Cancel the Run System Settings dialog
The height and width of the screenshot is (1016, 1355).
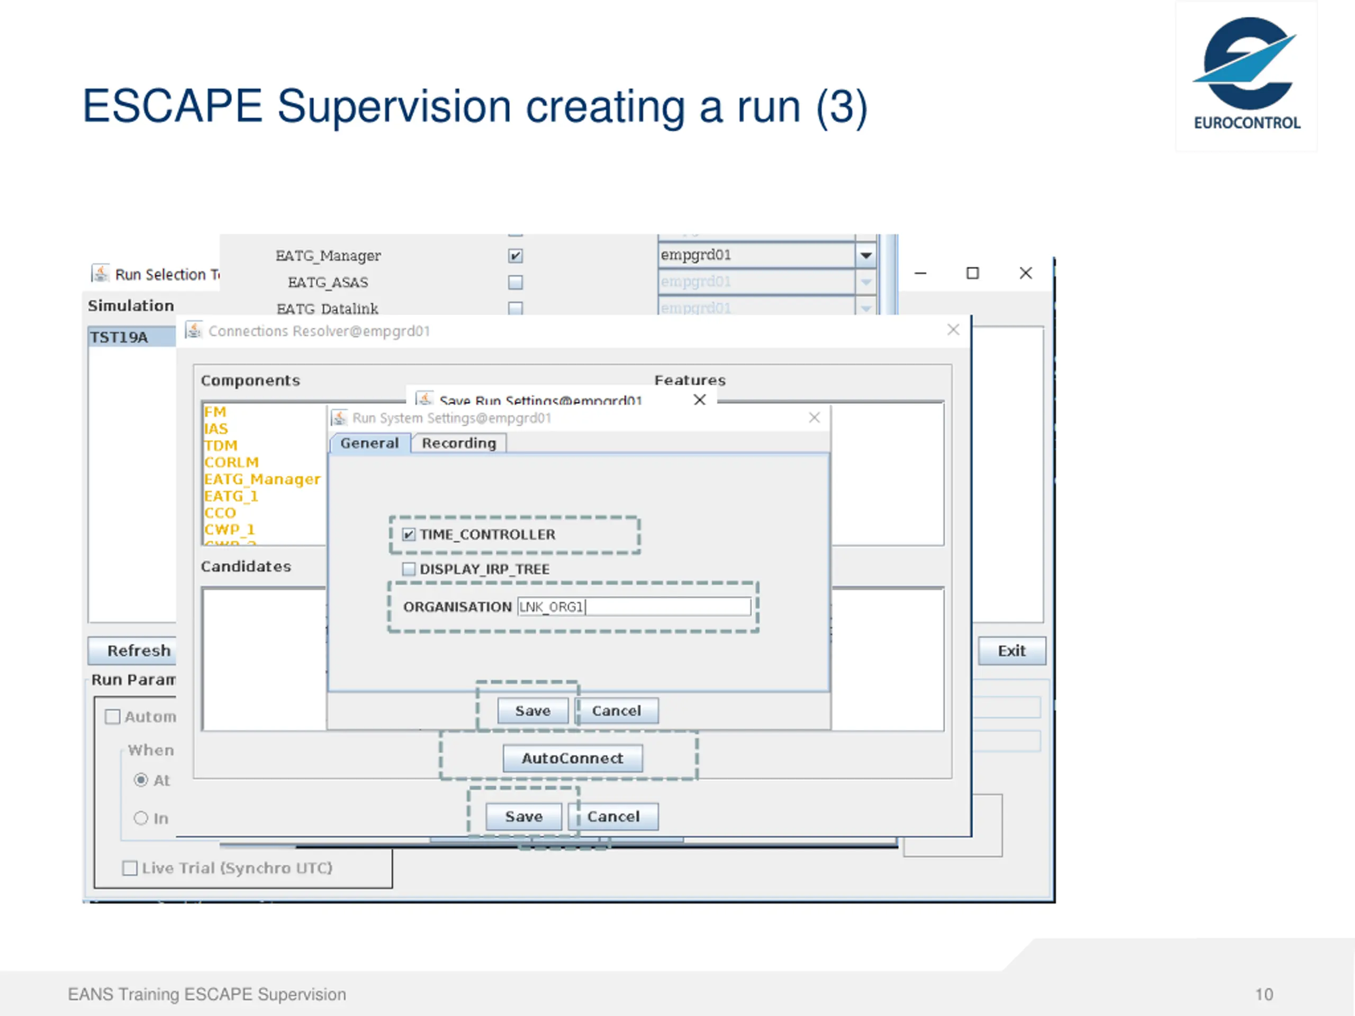pos(616,710)
